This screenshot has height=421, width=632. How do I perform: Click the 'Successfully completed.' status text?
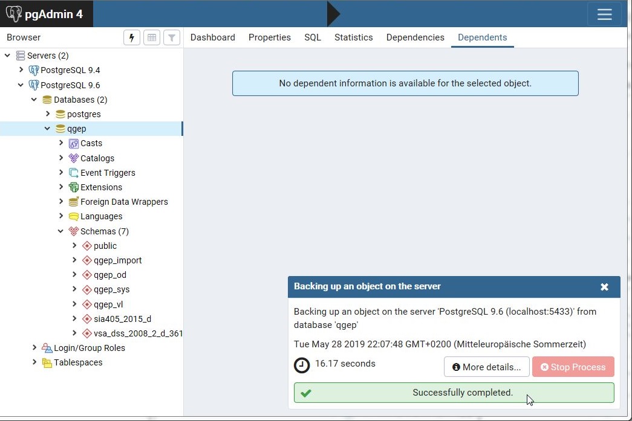463,393
